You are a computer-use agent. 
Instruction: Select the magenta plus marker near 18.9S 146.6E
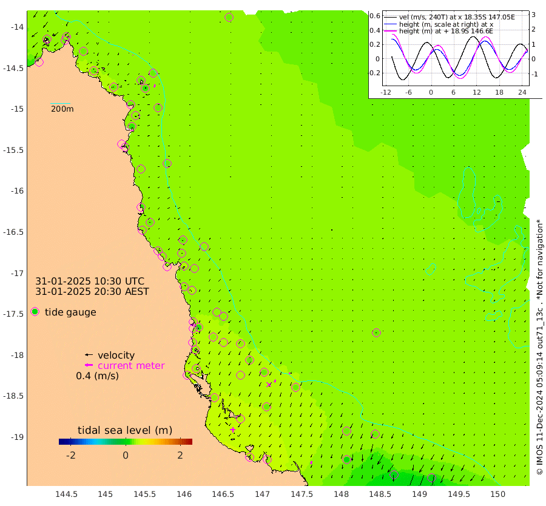pos(232,430)
